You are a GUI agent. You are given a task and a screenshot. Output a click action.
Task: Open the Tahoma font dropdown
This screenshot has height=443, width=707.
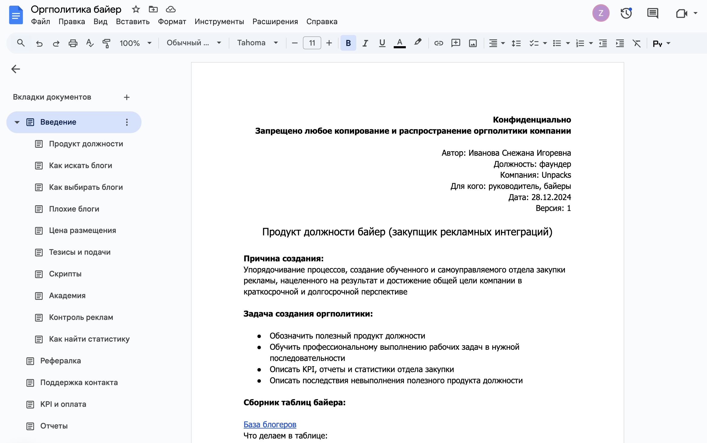pos(257,43)
